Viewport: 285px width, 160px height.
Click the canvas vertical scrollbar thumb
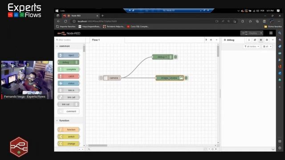pyautogui.click(x=218, y=51)
